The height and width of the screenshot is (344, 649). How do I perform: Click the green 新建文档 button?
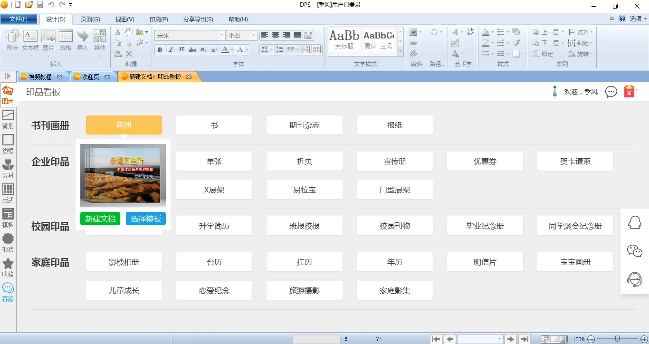[x=100, y=219]
